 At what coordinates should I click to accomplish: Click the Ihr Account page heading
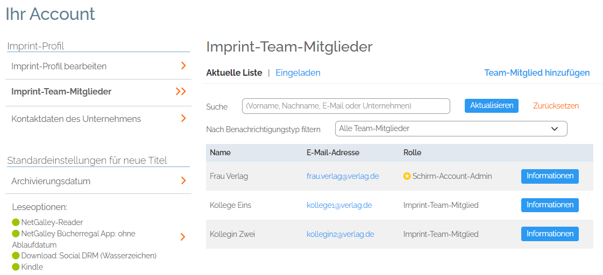50,14
